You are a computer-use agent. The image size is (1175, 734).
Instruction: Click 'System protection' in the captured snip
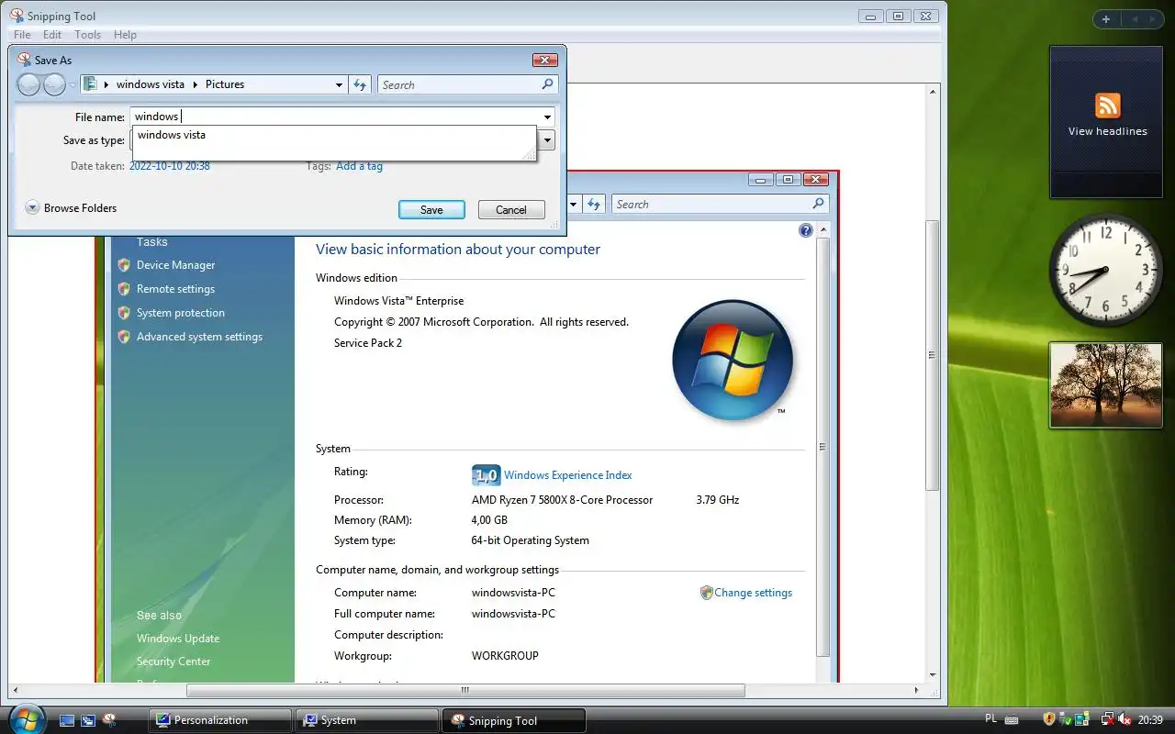[181, 313]
